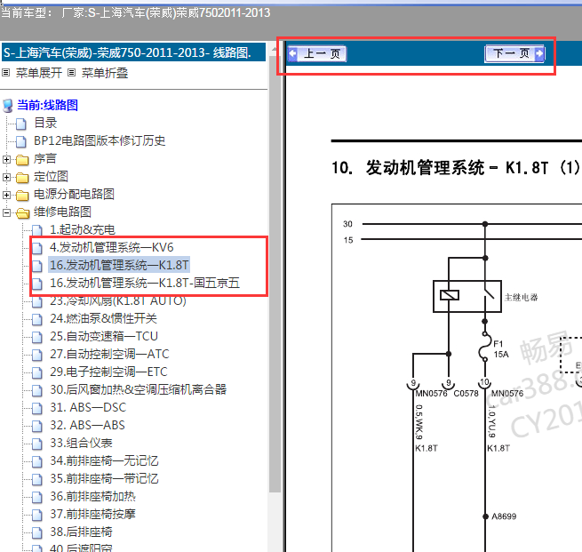Click the K1.8T-国五京五 page icon
This screenshot has width=582, height=552.
(36, 284)
